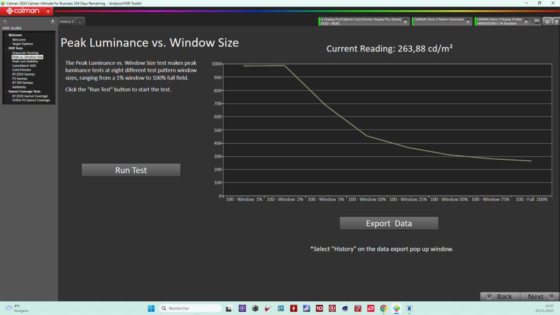Click the 100 - Window 10% axis label
560x315 pixels.
point(367,199)
